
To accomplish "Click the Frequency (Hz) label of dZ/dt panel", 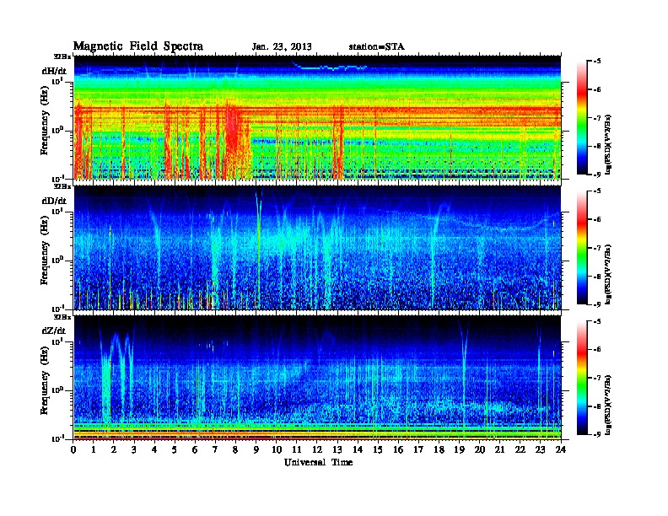I will [45, 380].
